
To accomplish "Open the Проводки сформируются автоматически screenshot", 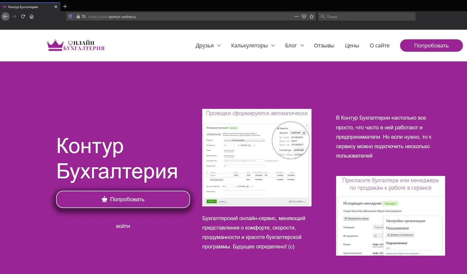I will (257, 158).
